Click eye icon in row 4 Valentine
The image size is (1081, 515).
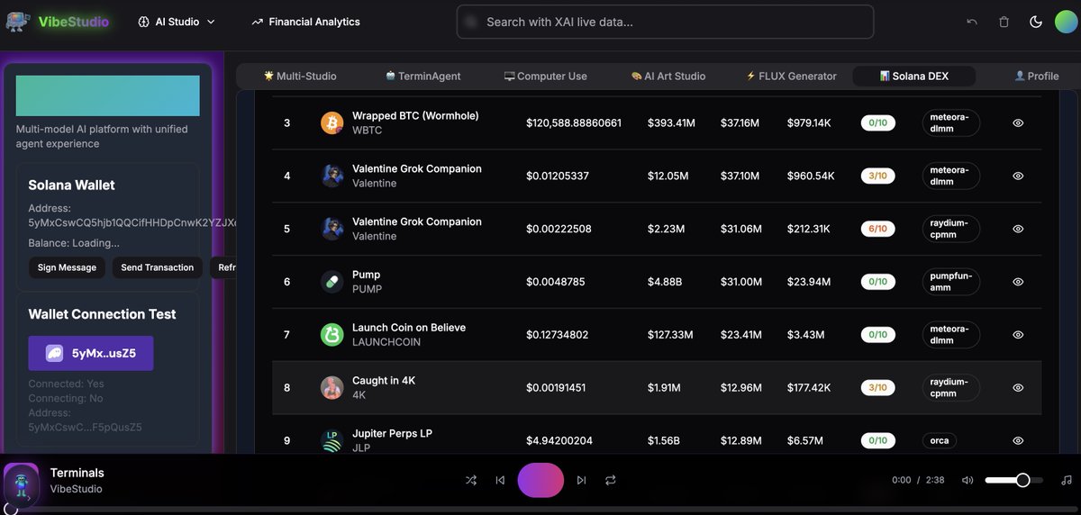point(1018,176)
